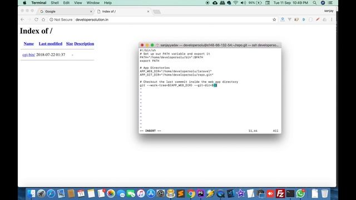The image size is (356, 200).
Task: Click the '# App Directories' comment line in terminal
Action: 155,68
